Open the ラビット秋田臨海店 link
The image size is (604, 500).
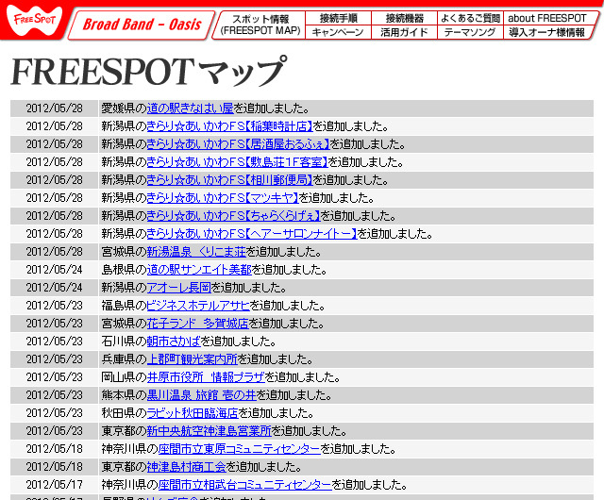click(x=193, y=413)
